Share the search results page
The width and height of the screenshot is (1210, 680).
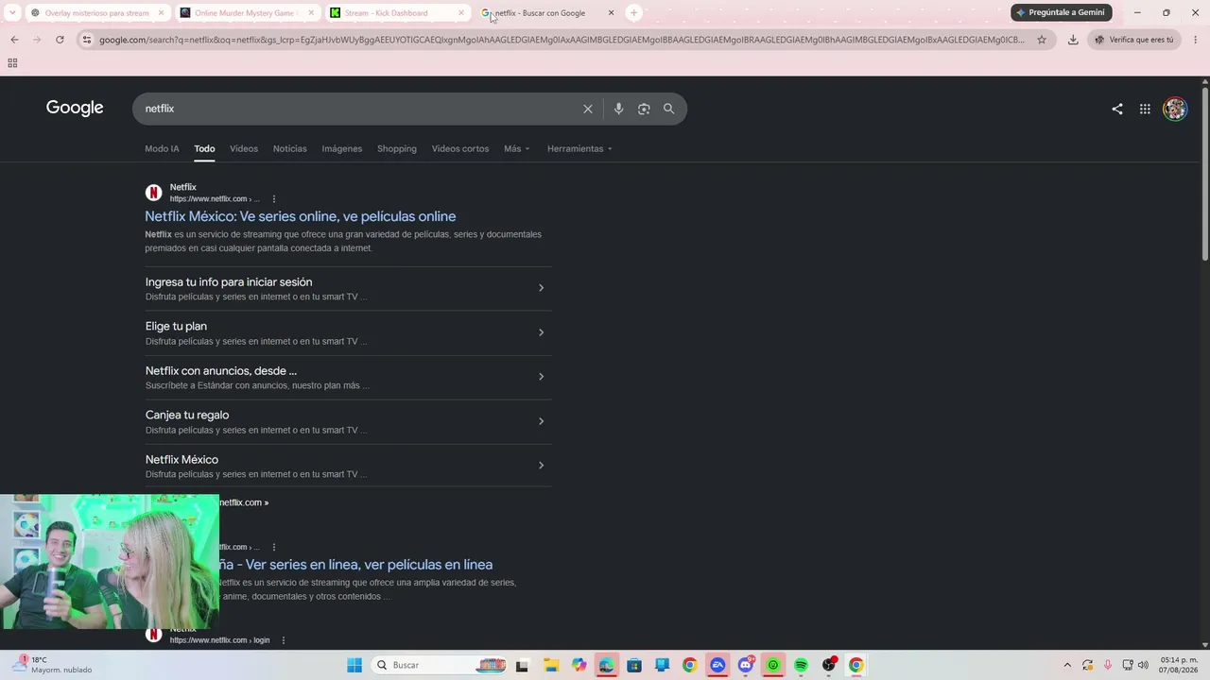click(1117, 109)
